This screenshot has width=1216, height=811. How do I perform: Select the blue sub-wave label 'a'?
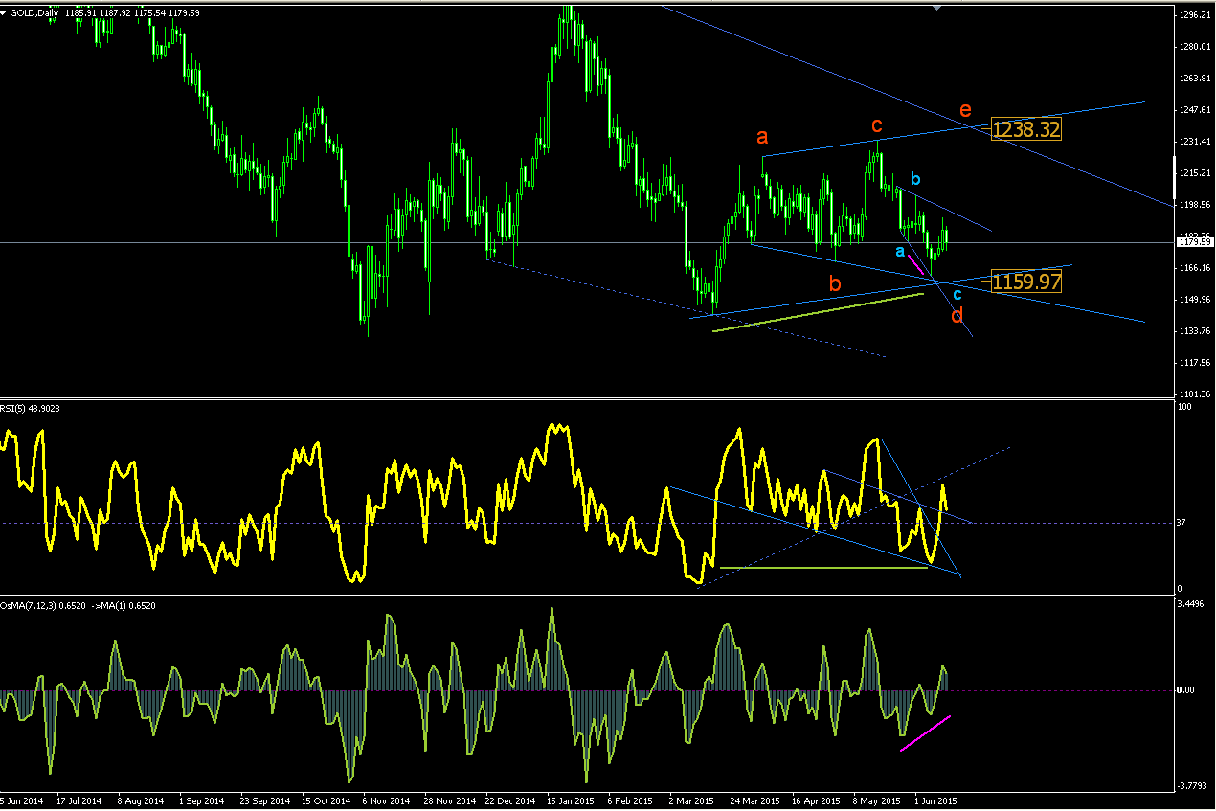point(899,251)
